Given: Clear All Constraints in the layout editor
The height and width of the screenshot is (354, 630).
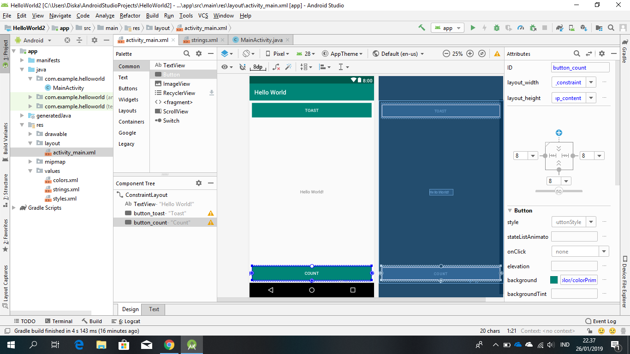Looking at the screenshot, I should (x=276, y=67).
